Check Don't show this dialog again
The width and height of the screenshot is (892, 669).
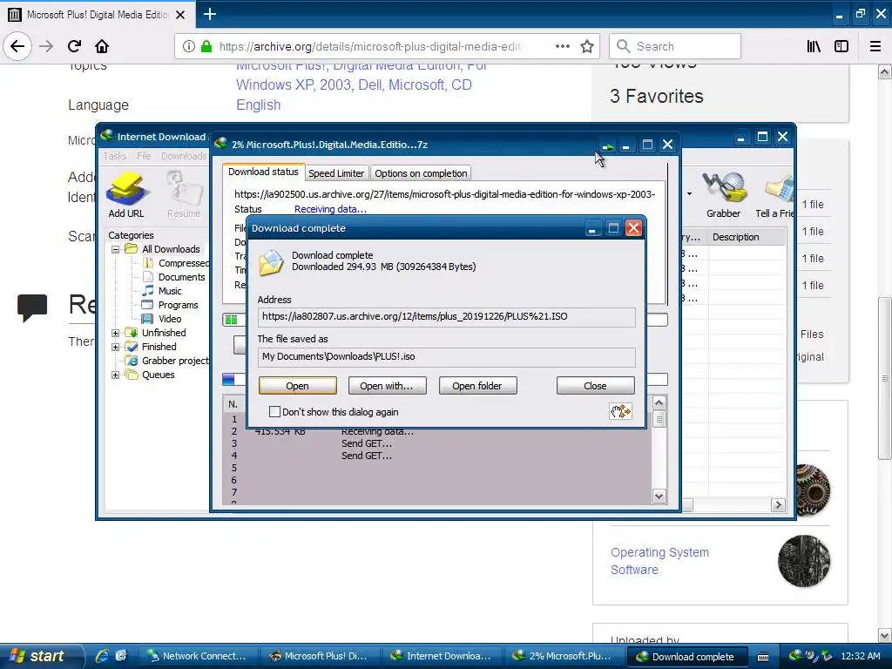point(274,411)
